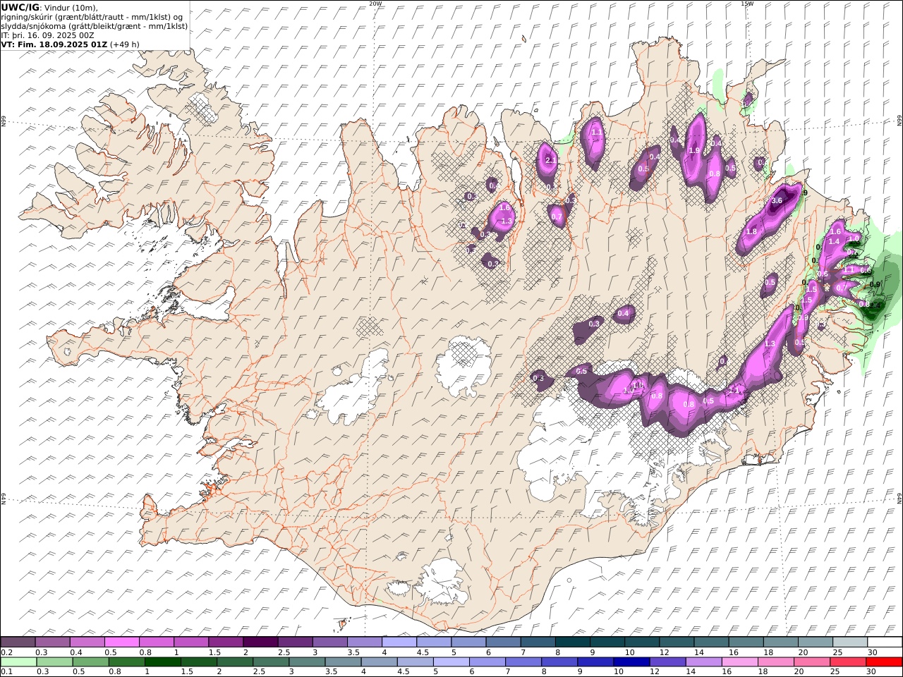Click the 0.2 label on the top legend

6,652
